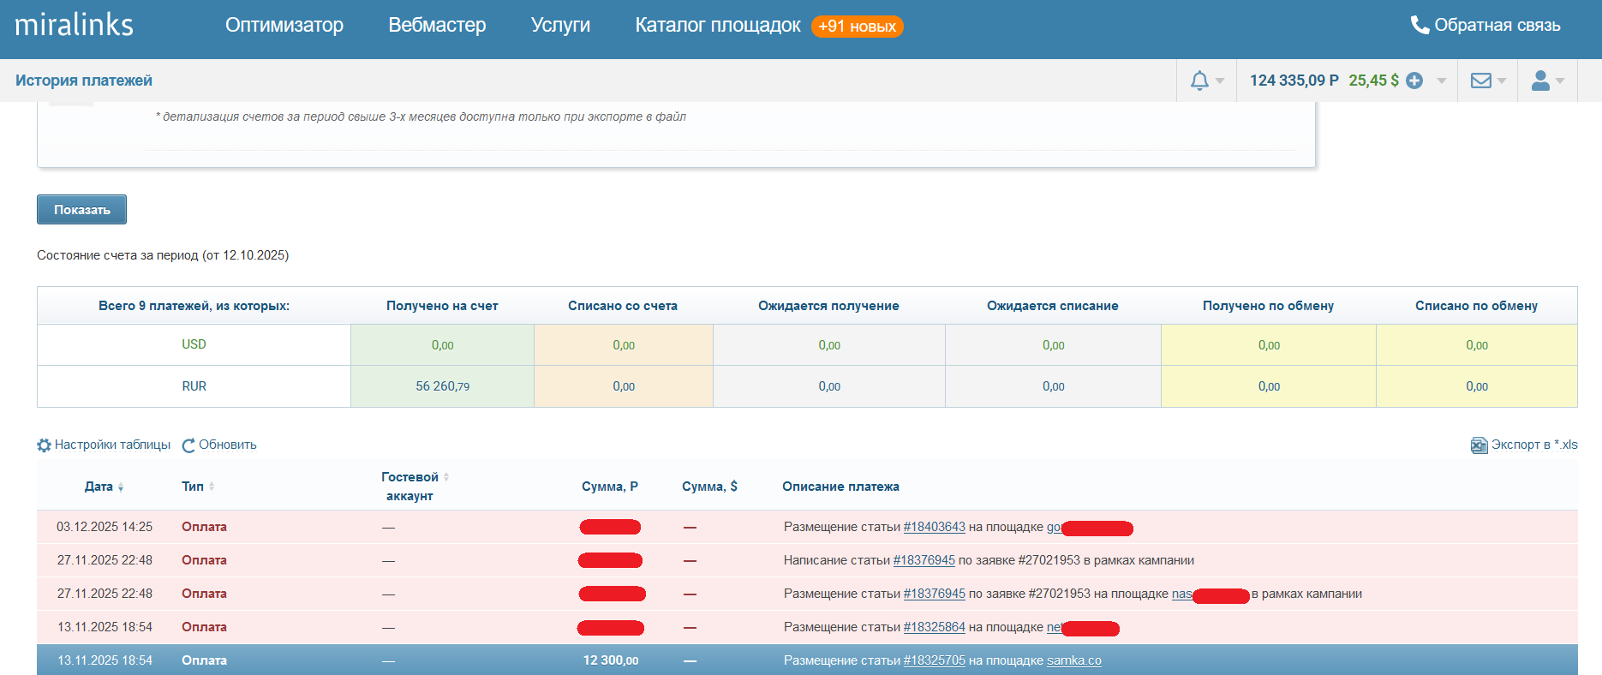1602x675 pixels.
Task: Open the user profile icon
Action: tap(1540, 81)
